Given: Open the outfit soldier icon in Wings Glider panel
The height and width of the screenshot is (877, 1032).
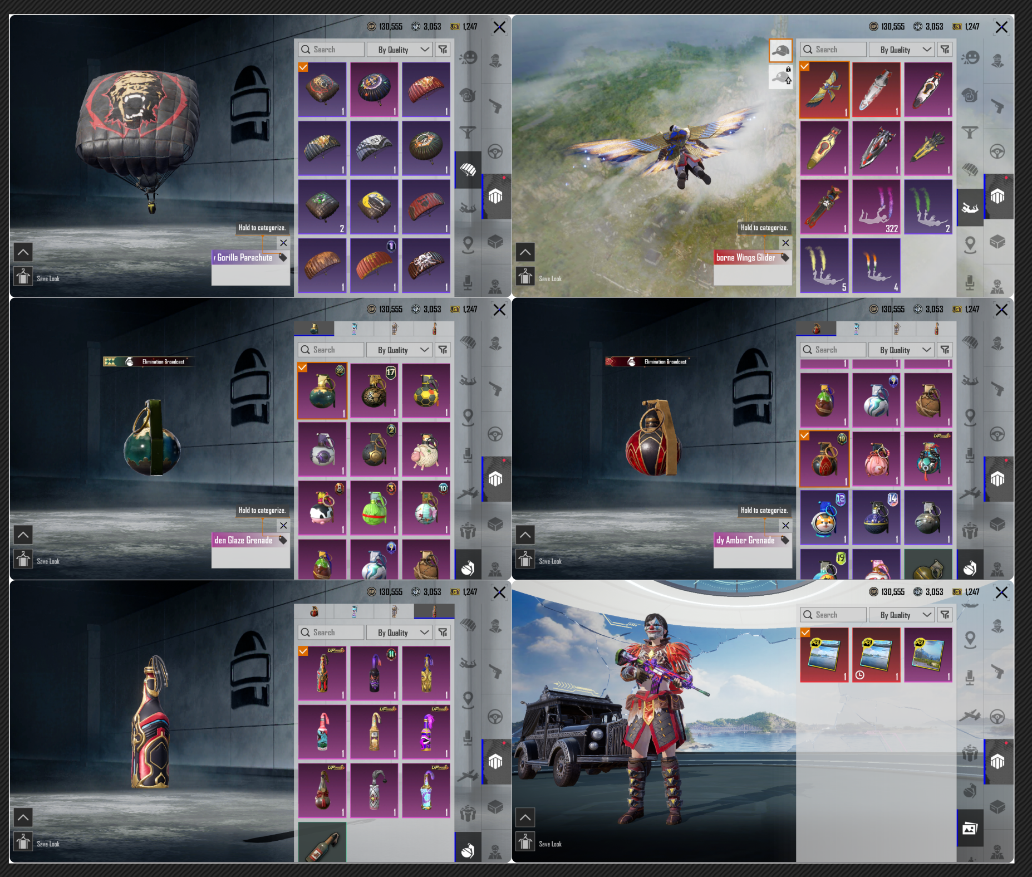Looking at the screenshot, I should (997, 60).
